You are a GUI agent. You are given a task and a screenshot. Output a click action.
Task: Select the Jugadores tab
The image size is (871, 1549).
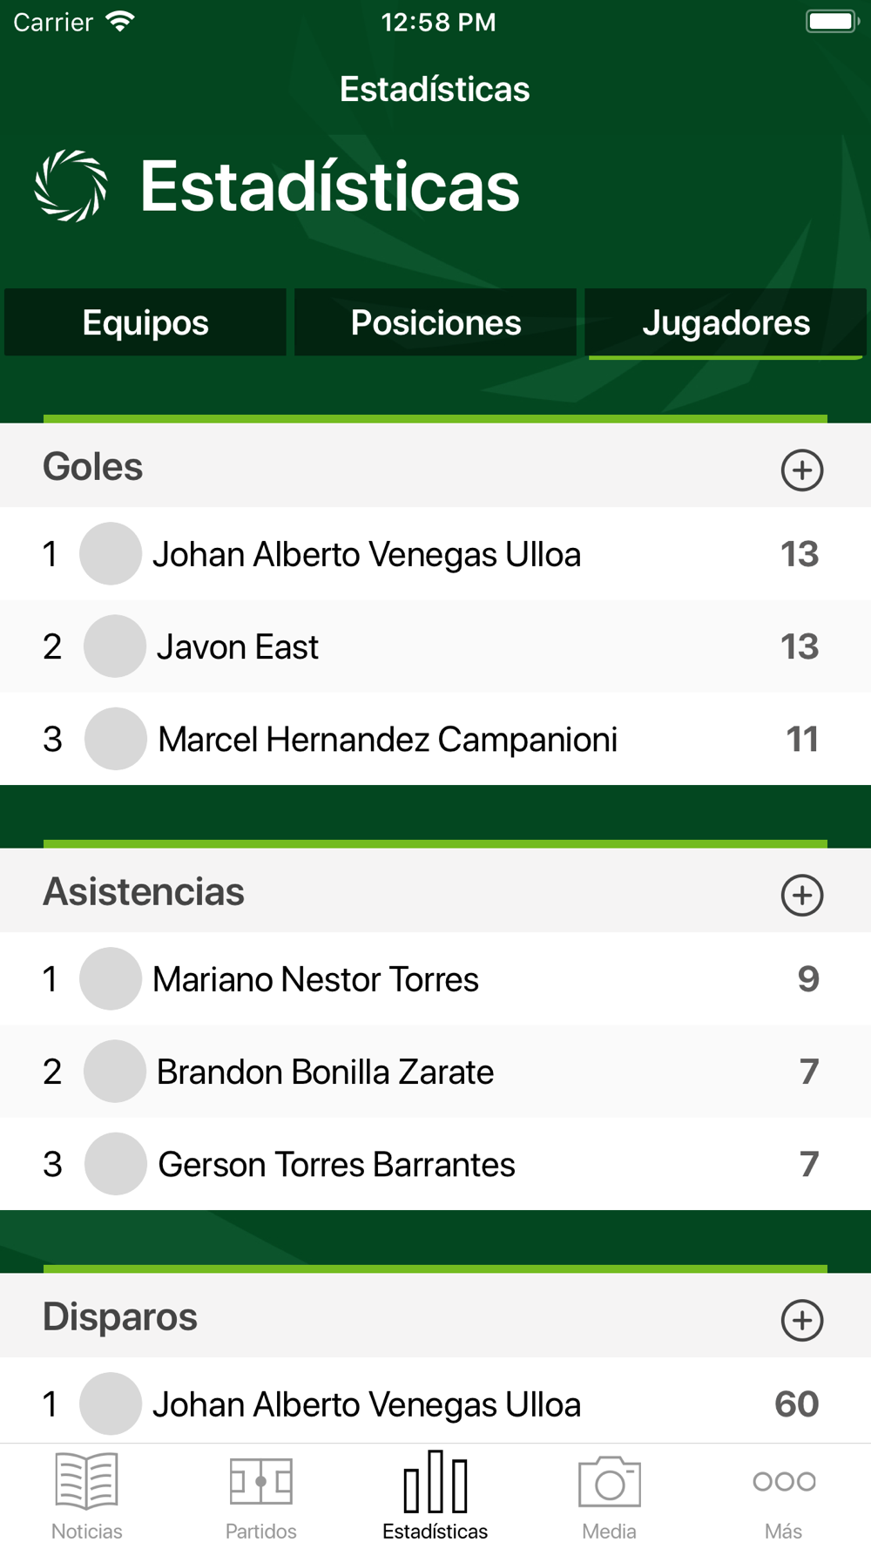click(x=726, y=322)
